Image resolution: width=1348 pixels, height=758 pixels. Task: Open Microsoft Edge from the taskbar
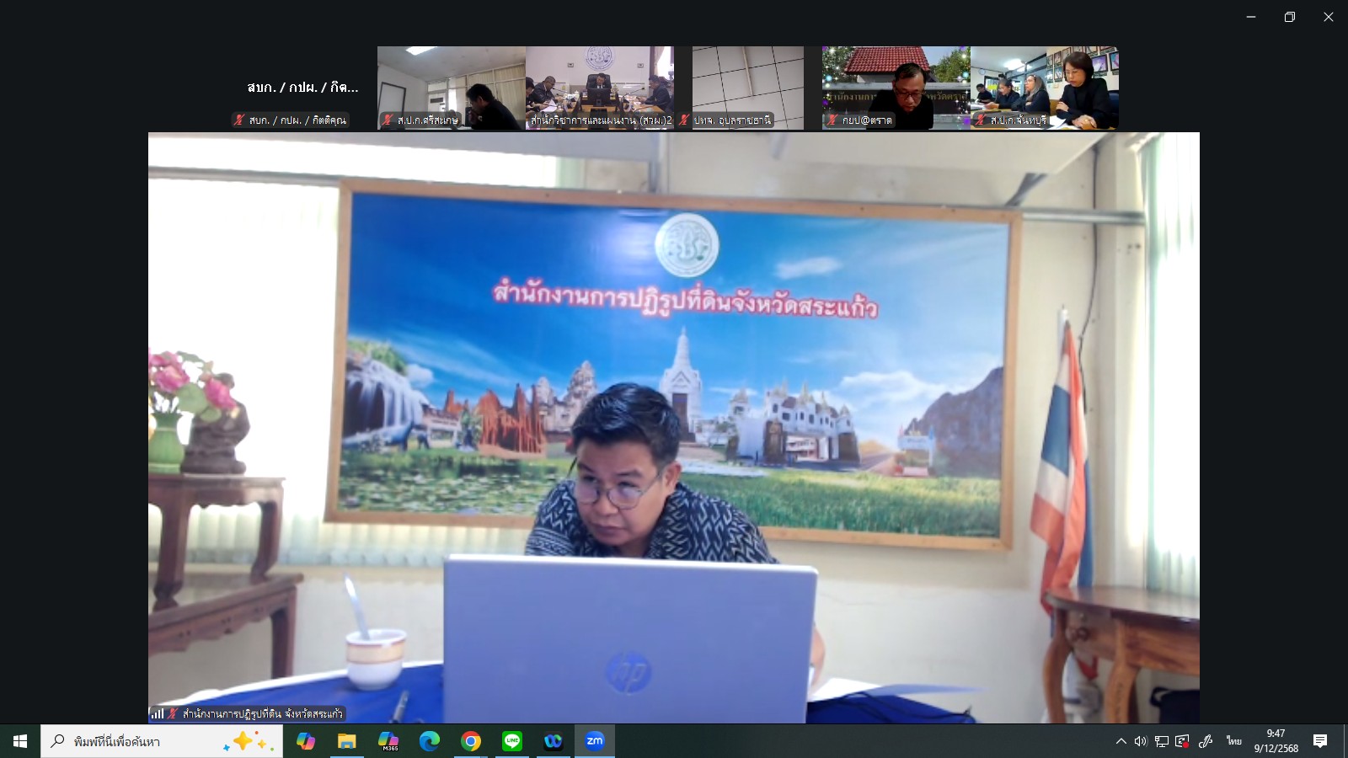430,741
